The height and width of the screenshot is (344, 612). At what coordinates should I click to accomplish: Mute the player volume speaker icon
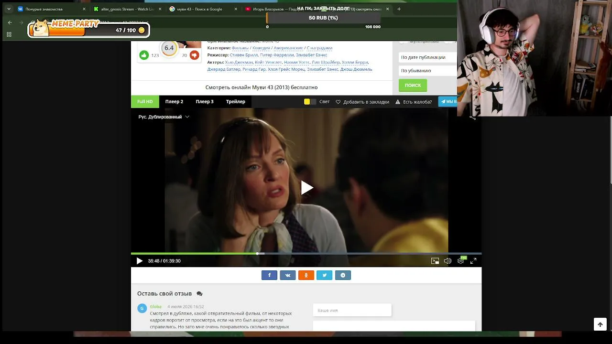coord(448,261)
